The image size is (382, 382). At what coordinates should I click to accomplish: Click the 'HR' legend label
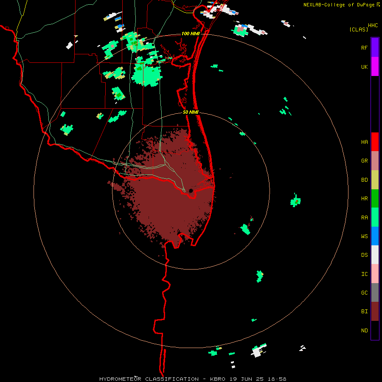click(x=364, y=199)
